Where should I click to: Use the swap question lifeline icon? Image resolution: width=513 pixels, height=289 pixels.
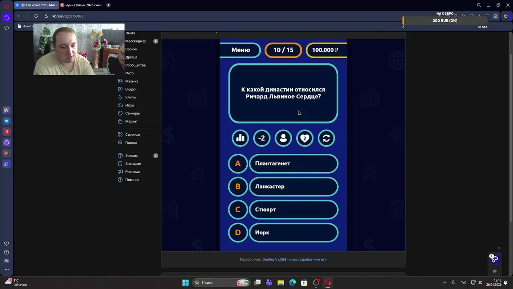click(x=326, y=138)
